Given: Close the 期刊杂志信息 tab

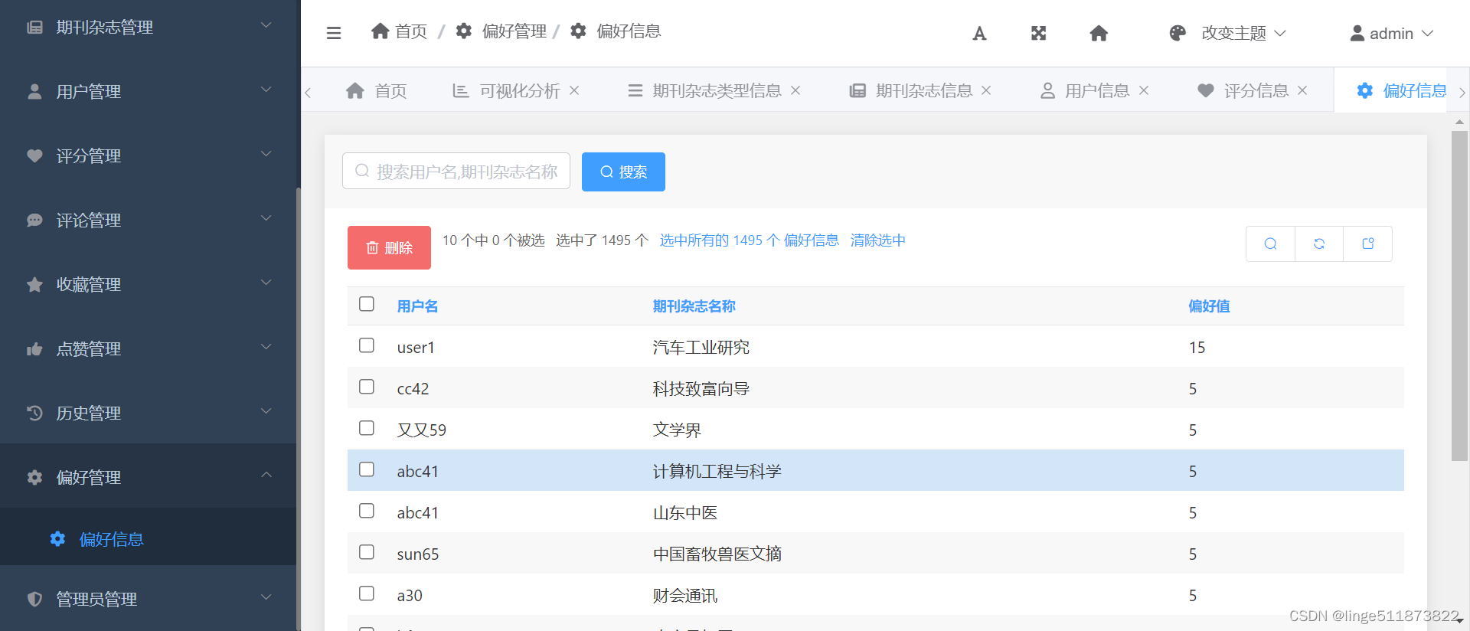Looking at the screenshot, I should 986,90.
